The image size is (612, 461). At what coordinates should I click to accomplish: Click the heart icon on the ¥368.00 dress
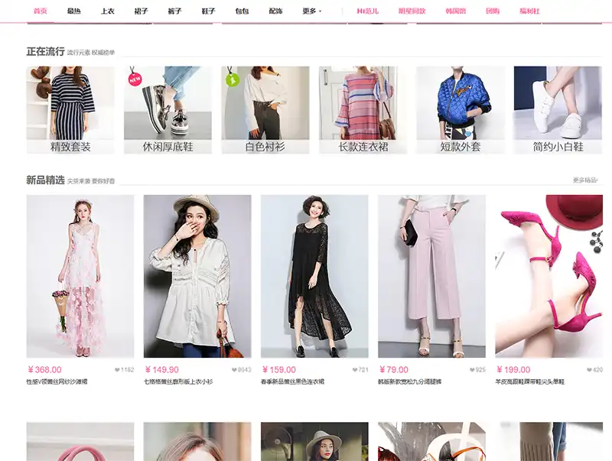[x=117, y=370]
